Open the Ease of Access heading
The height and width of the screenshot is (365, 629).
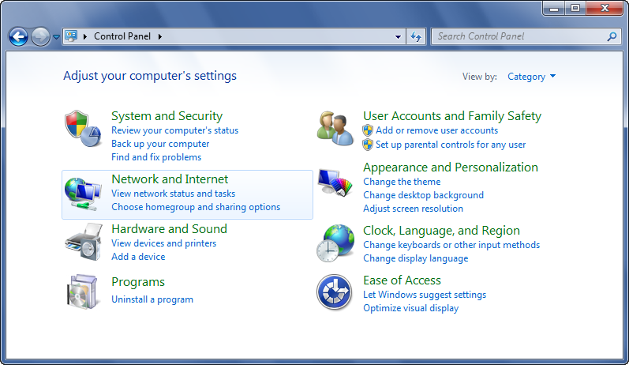402,280
